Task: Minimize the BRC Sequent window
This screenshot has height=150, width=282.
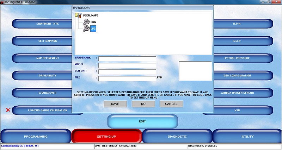Action: coord(263,2)
